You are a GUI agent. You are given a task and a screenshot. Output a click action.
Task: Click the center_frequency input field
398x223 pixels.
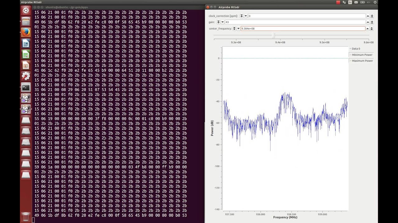tap(303, 28)
